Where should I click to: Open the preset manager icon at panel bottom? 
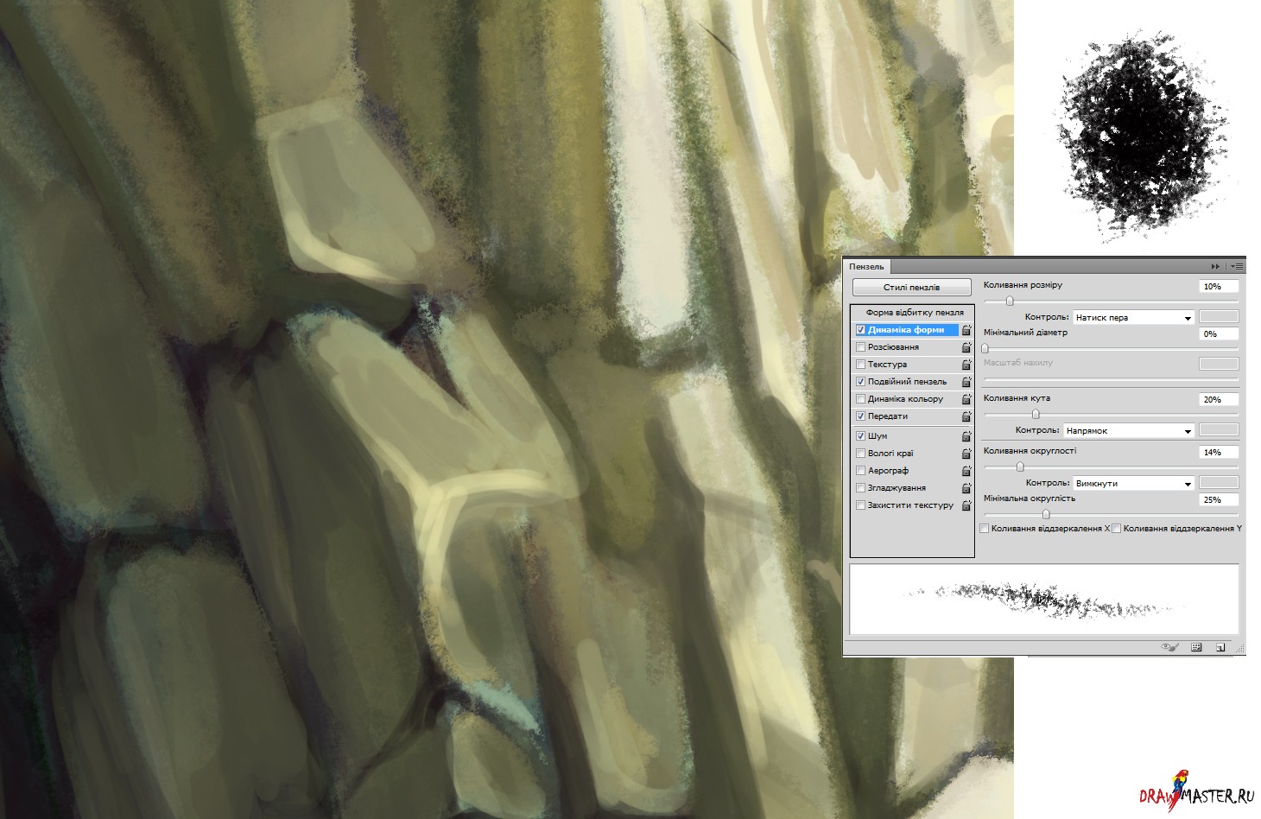(1196, 646)
